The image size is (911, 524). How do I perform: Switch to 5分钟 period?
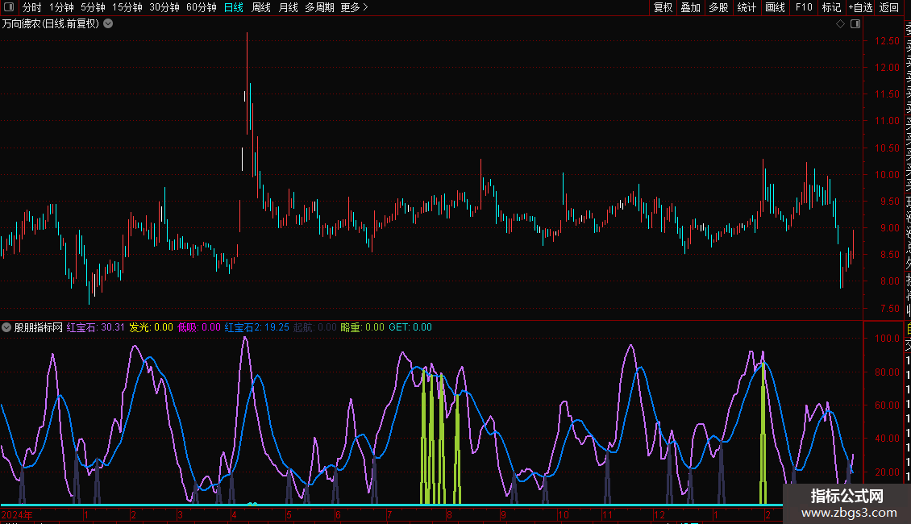[x=93, y=7]
